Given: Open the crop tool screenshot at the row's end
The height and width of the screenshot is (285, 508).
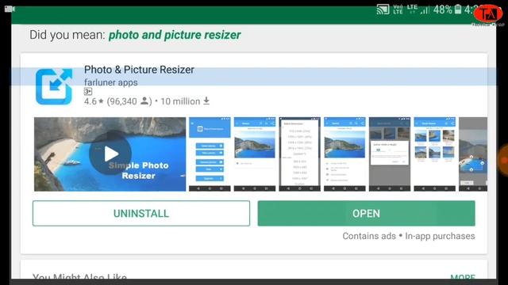Looking at the screenshot, I should 473,154.
